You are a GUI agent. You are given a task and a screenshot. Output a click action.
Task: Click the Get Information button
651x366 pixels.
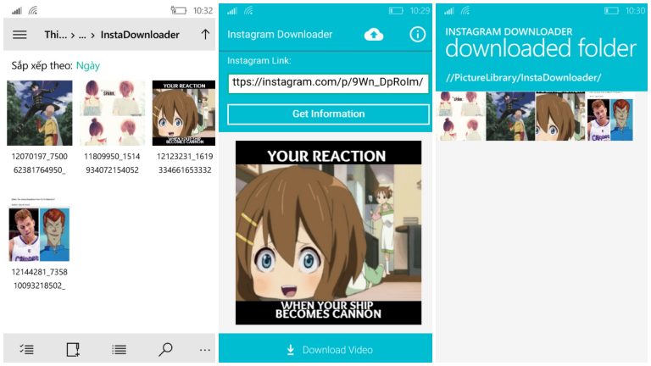click(328, 114)
